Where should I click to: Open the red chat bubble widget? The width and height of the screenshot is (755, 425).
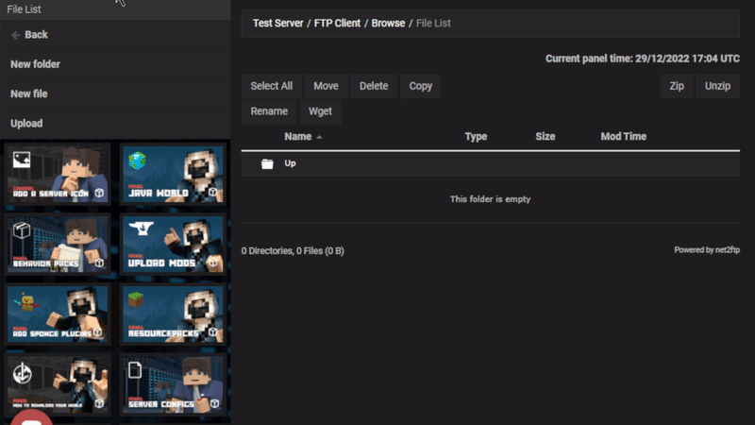pyautogui.click(x=31, y=417)
